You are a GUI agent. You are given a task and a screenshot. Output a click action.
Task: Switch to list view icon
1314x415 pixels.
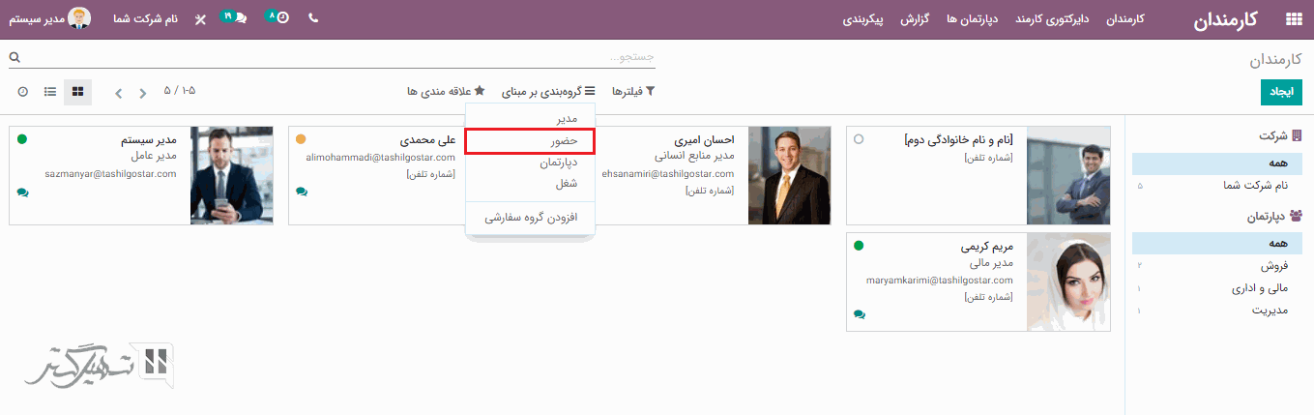50,92
